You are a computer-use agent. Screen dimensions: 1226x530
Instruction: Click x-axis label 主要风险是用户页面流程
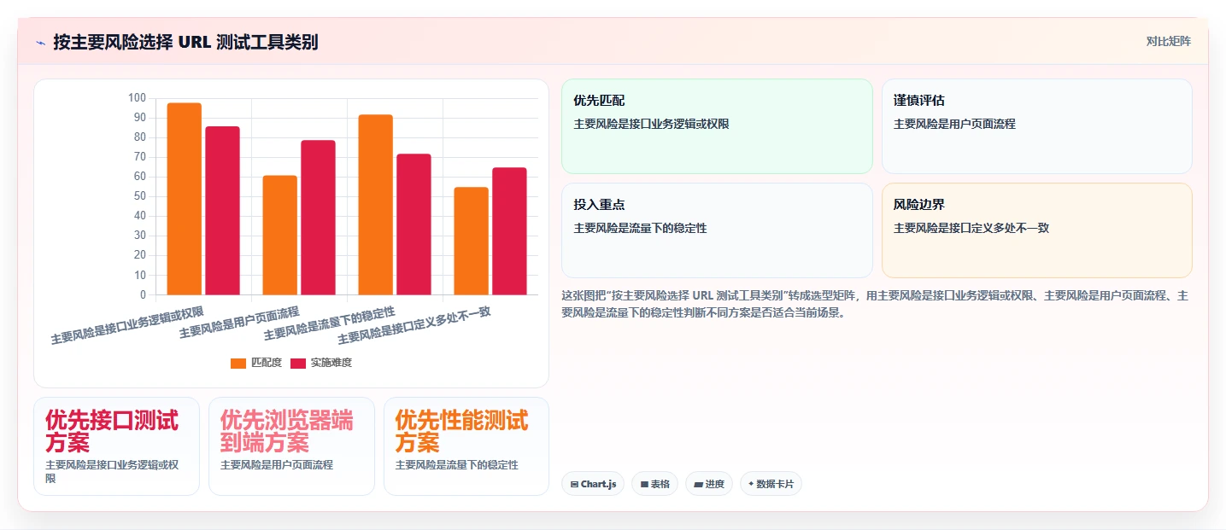(x=240, y=323)
